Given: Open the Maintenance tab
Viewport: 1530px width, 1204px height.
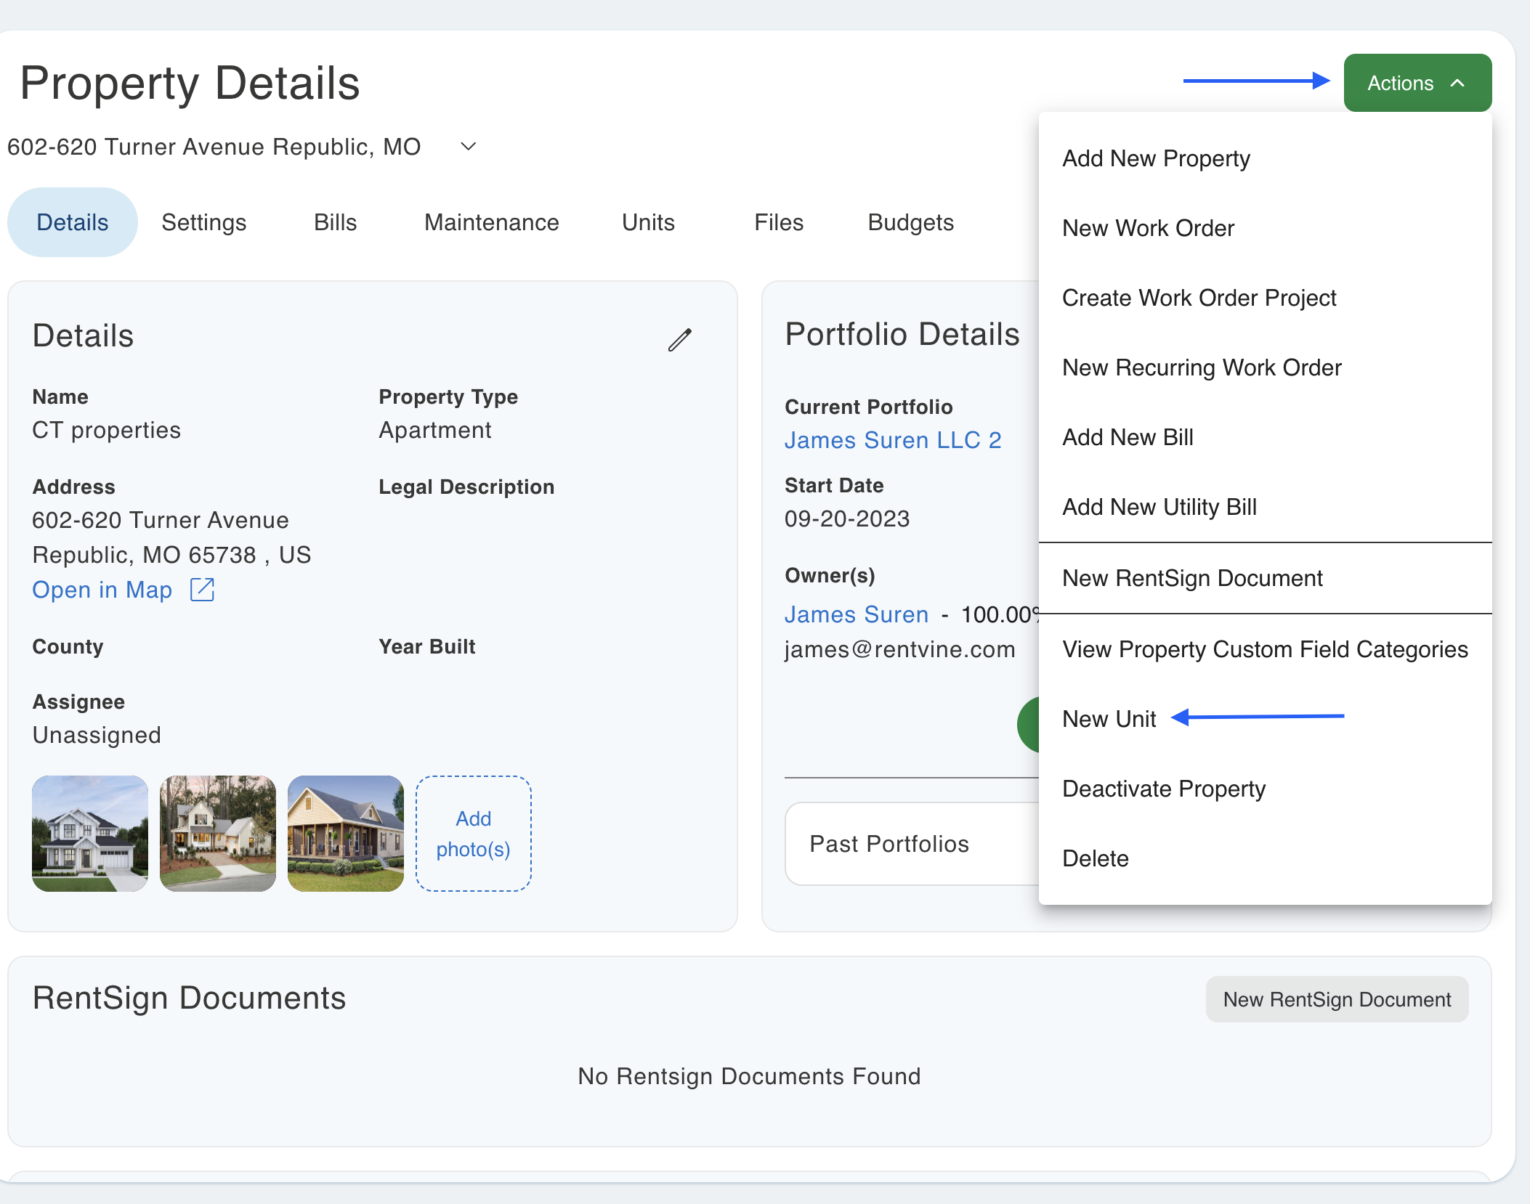Looking at the screenshot, I should [x=491, y=222].
